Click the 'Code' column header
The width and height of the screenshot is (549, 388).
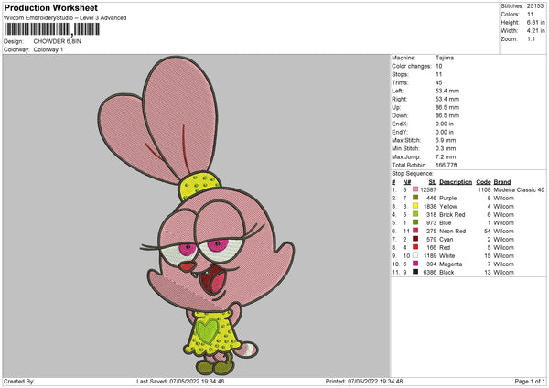coord(483,182)
